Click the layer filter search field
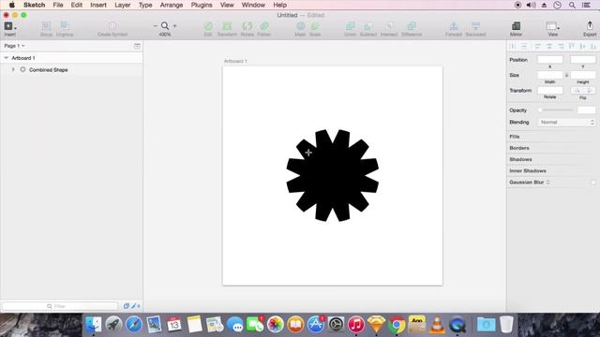The height and width of the screenshot is (337, 600). pos(60,306)
